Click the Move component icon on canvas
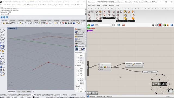Viewport: 174px width, 98px height. pyautogui.click(x=133, y=65)
